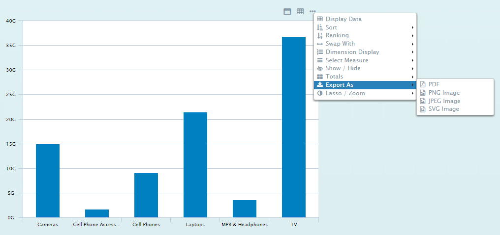Click the TV bar in the chart
Screen dimensions: 500x235
pyautogui.click(x=294, y=127)
